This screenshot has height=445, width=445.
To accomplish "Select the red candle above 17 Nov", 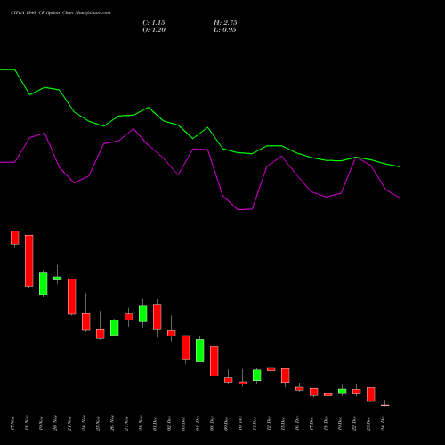I will 15,238.
